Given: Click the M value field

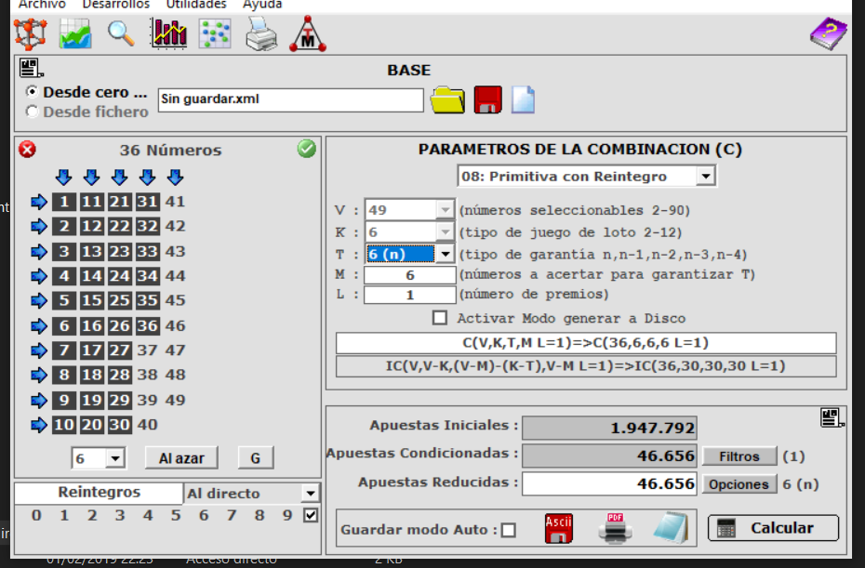Looking at the screenshot, I should 410,274.
